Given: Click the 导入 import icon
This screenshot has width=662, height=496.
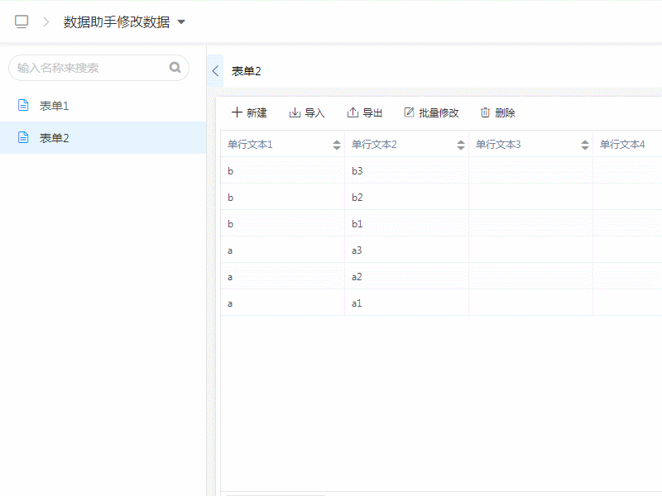Looking at the screenshot, I should click(295, 112).
